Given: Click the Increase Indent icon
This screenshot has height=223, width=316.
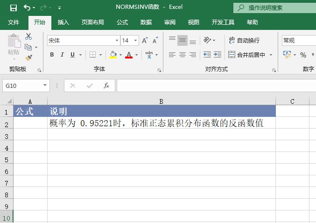Looking at the screenshot, I should pos(218,55).
